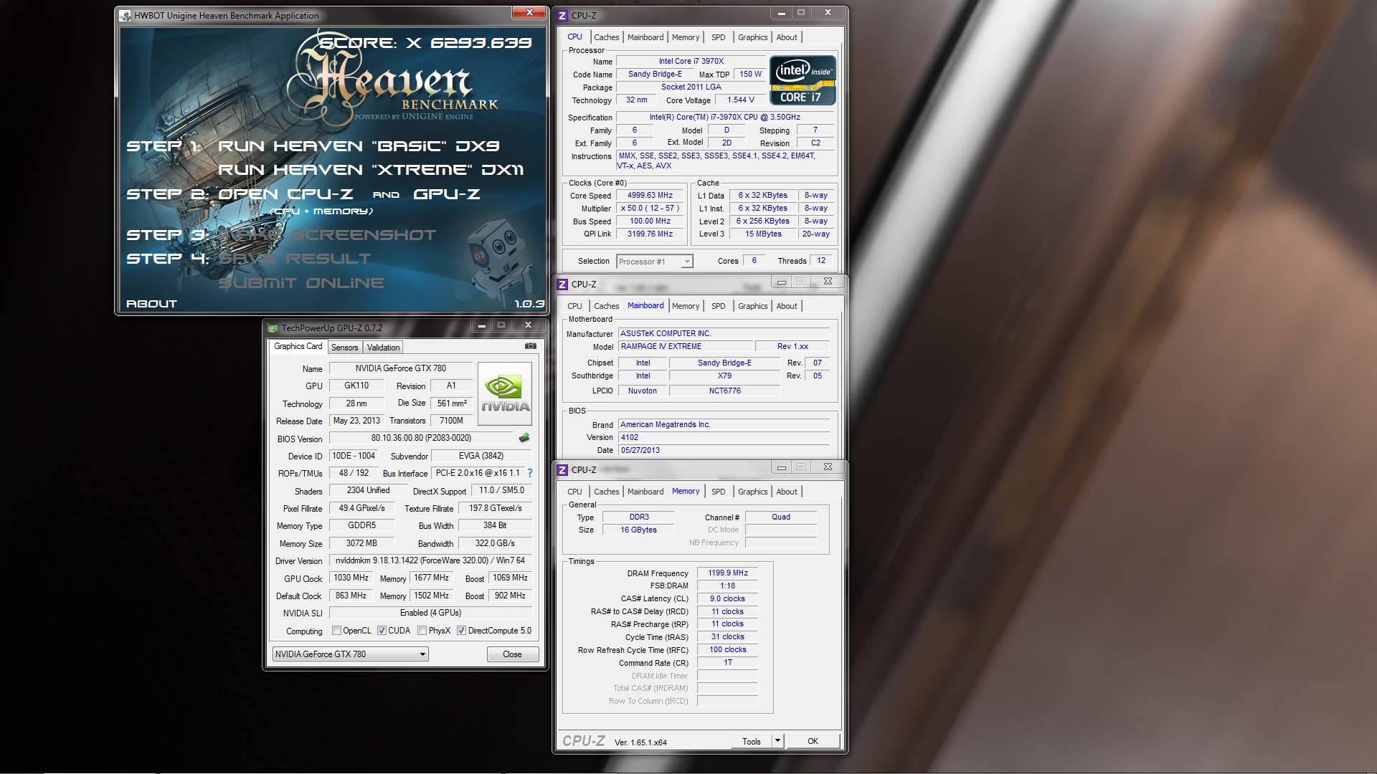Expand the Tools dropdown arrow in CPU-Z
This screenshot has height=774, width=1377.
pyautogui.click(x=777, y=741)
